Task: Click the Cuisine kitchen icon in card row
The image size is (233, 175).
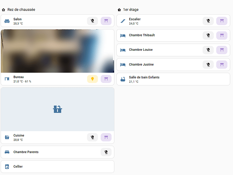Action: [x=7, y=138]
